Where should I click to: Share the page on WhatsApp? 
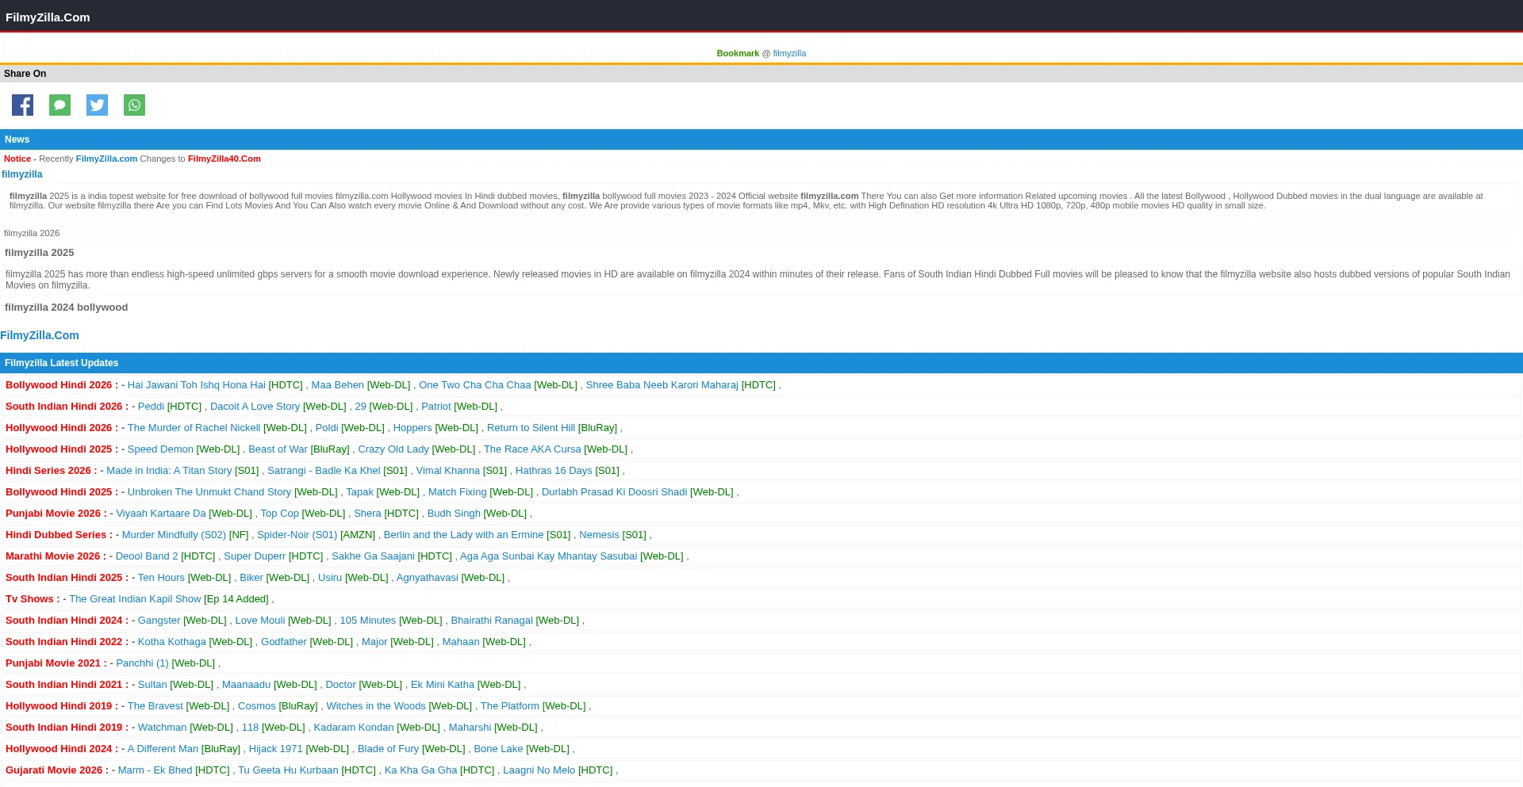(x=134, y=105)
